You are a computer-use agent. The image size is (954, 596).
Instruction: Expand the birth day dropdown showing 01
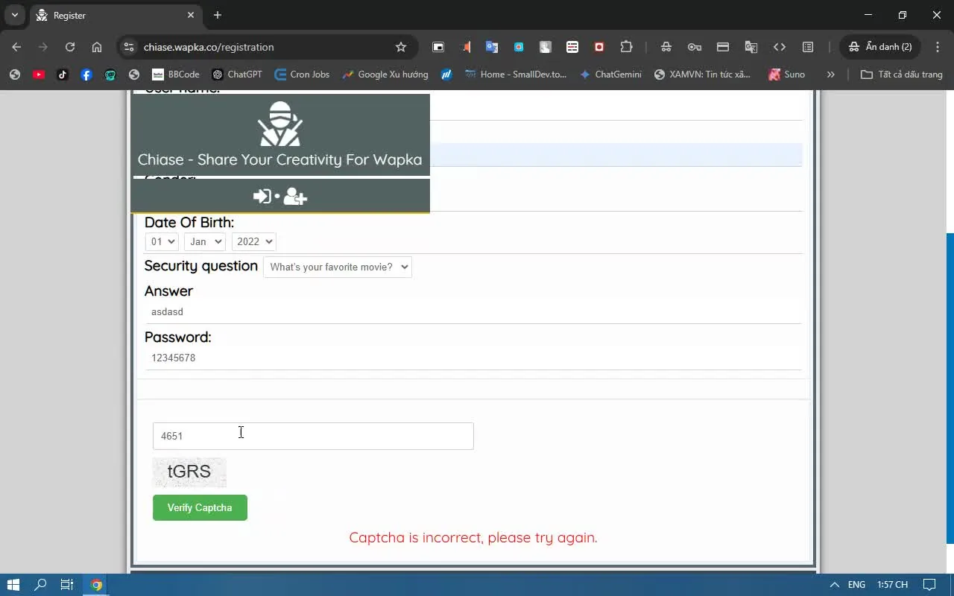pos(162,241)
